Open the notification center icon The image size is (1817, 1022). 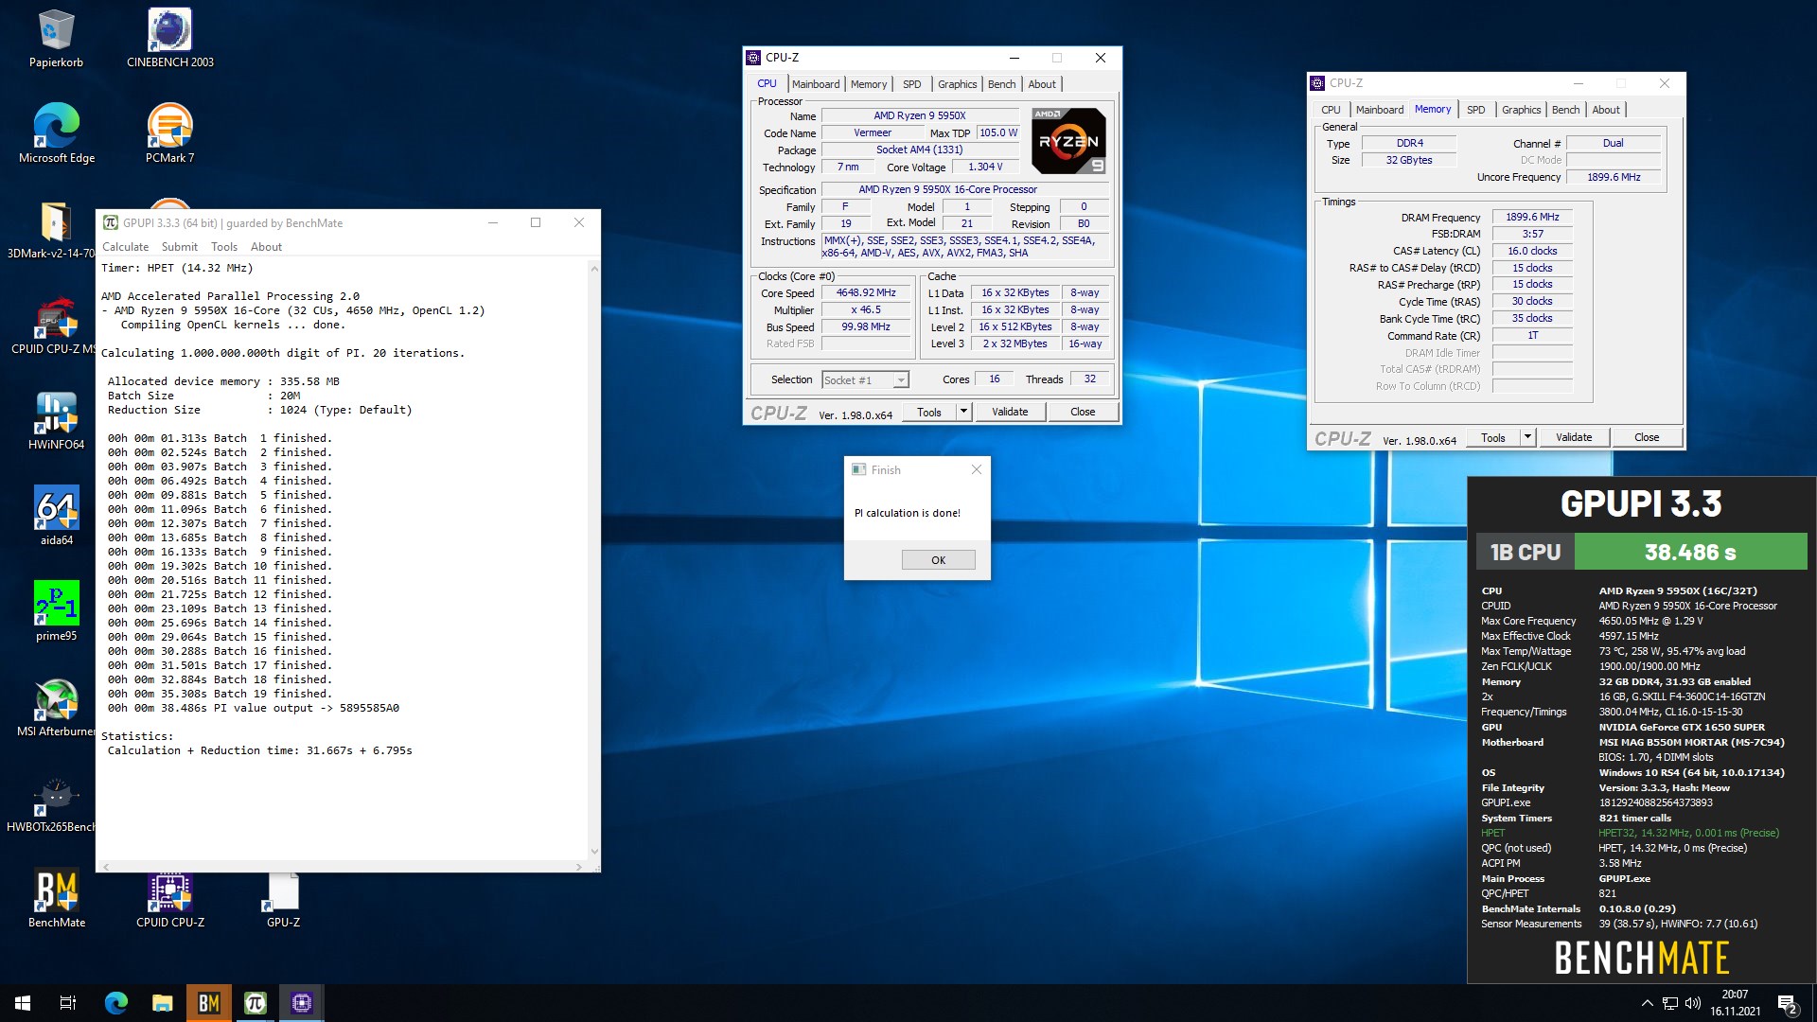coord(1787,1003)
